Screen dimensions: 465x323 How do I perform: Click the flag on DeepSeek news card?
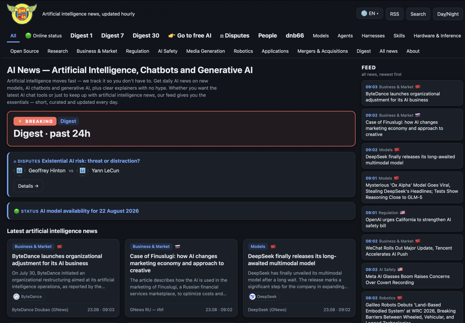(273, 247)
